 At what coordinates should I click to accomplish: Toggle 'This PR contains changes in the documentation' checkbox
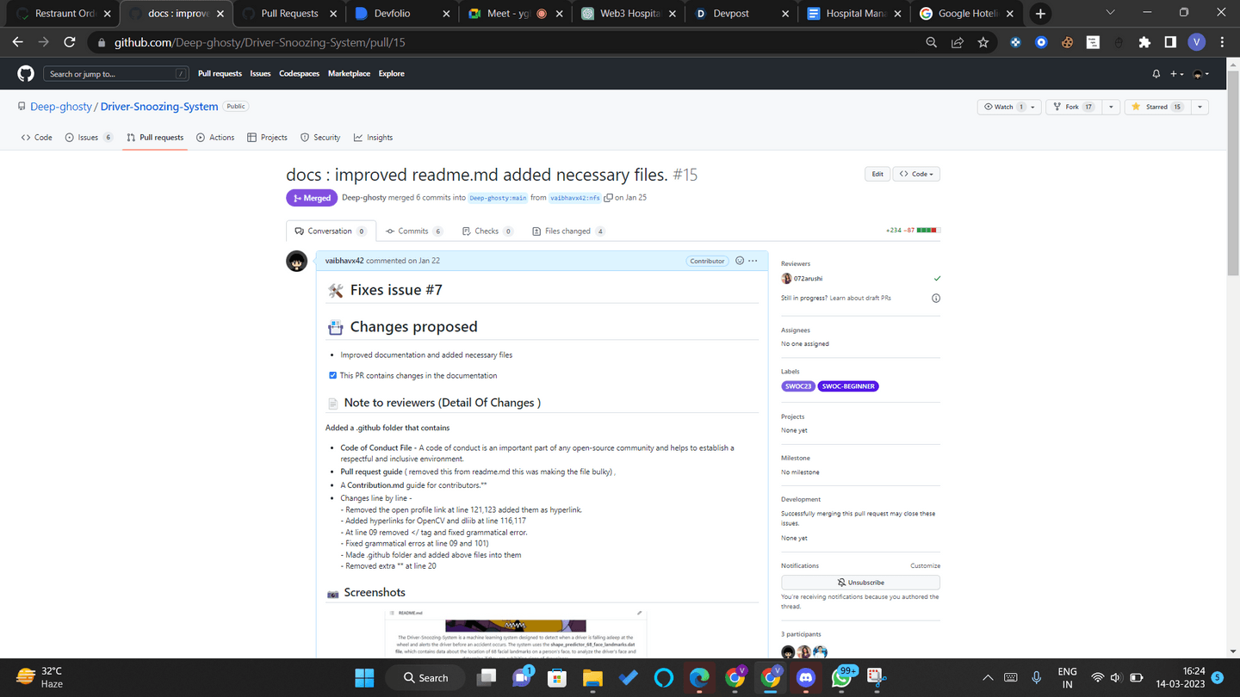(332, 375)
